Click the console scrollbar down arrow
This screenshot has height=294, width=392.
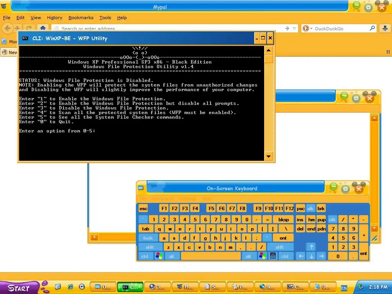(x=268, y=157)
